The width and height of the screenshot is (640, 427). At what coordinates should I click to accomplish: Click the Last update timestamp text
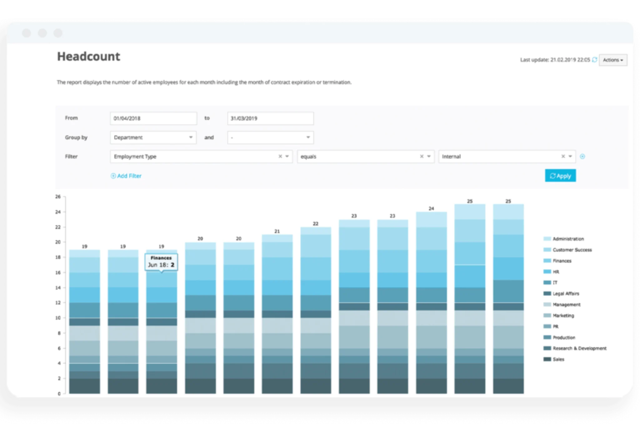[x=555, y=60]
